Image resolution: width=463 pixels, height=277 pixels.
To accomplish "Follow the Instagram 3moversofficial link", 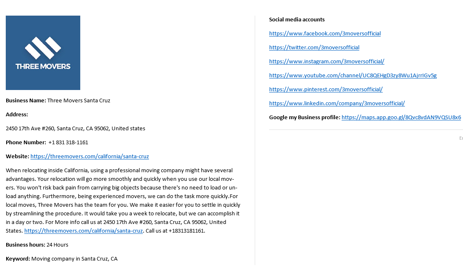I will [x=326, y=61].
